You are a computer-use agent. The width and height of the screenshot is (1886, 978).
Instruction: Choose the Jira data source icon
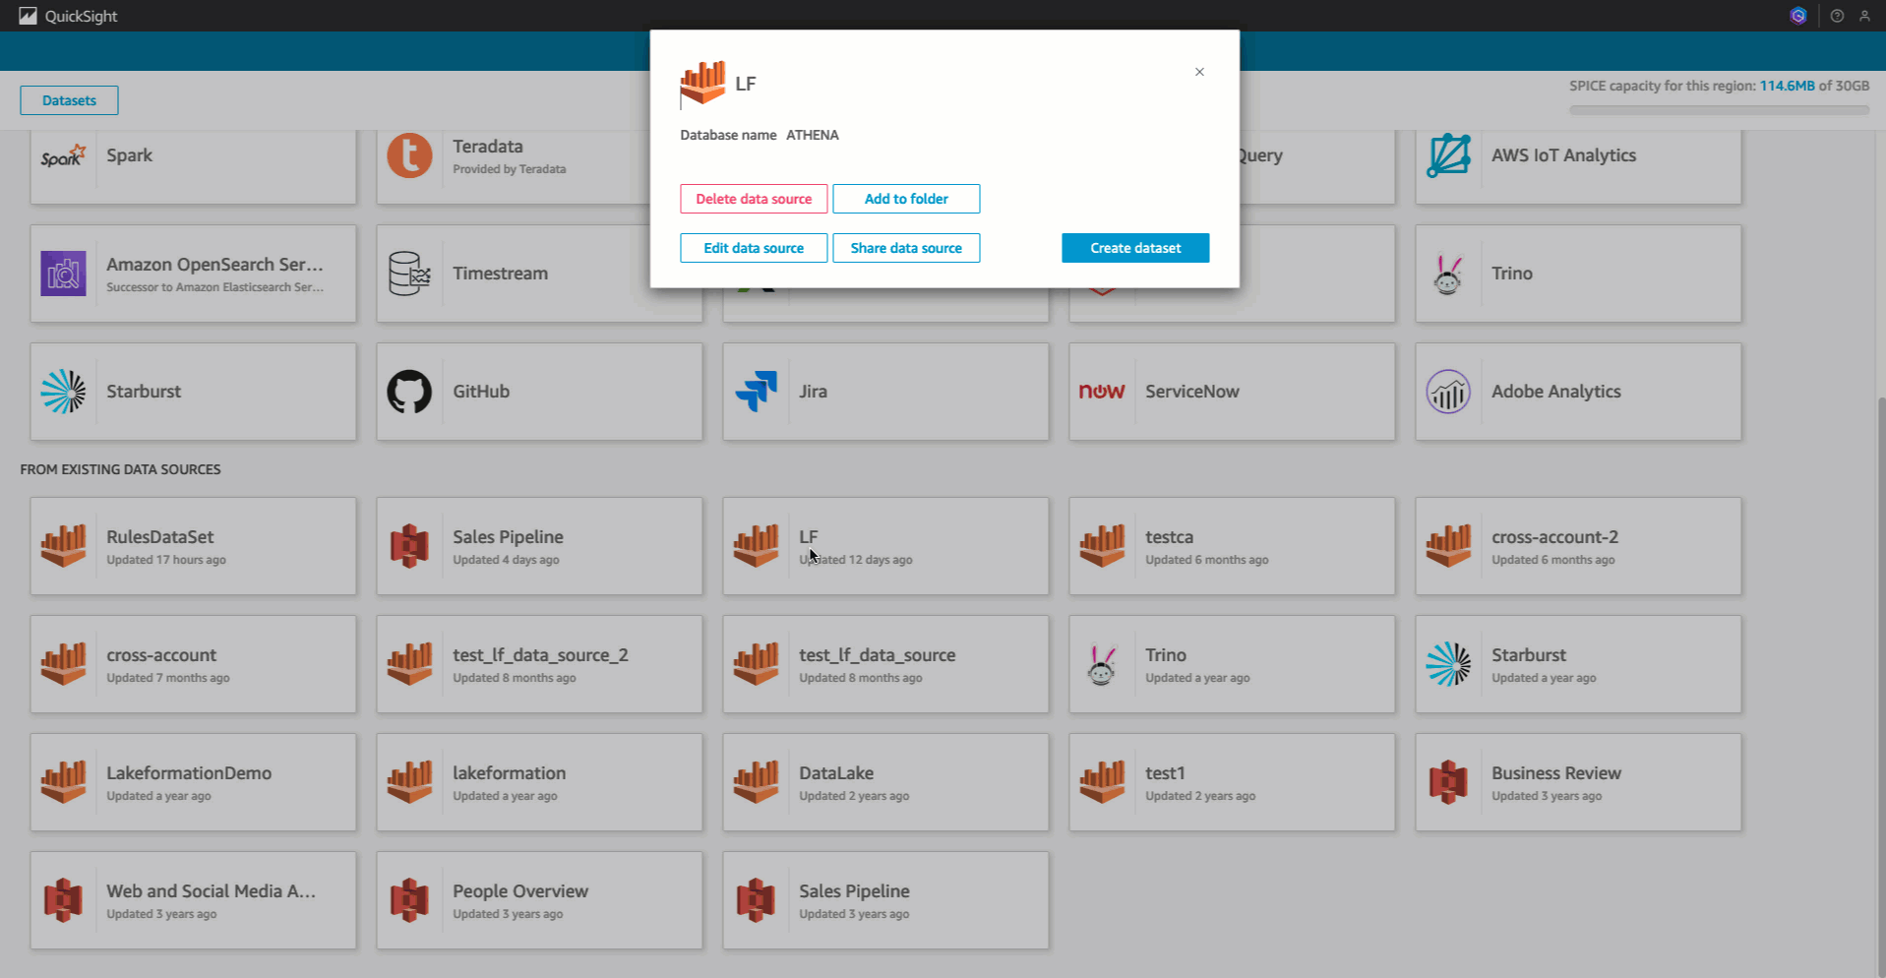(756, 392)
